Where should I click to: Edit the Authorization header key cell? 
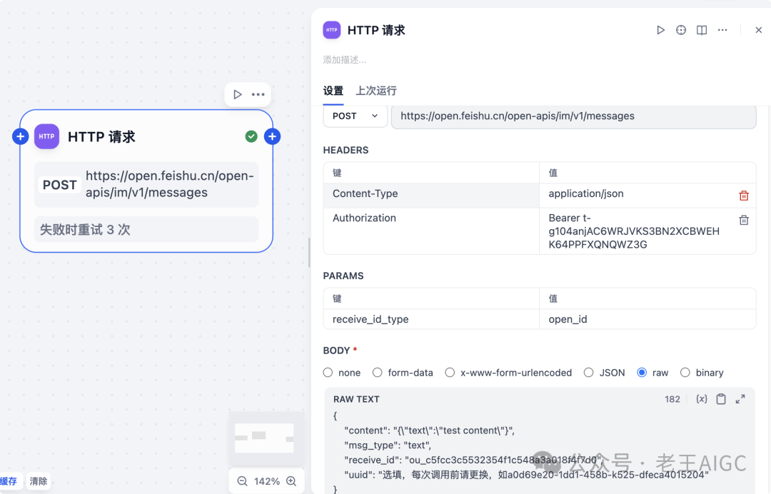tap(431, 231)
